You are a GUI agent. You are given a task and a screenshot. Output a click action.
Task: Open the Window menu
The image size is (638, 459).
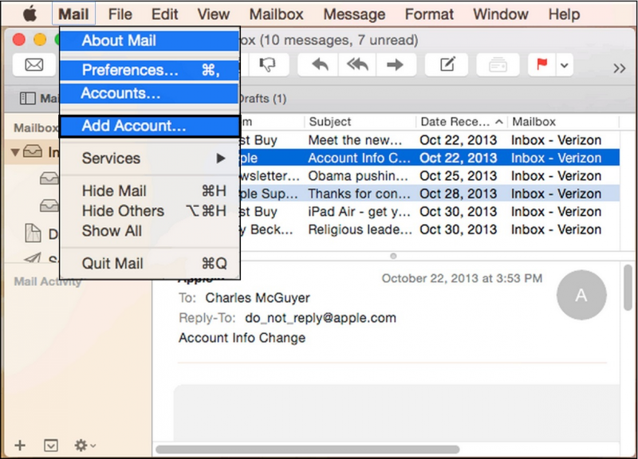click(x=501, y=14)
